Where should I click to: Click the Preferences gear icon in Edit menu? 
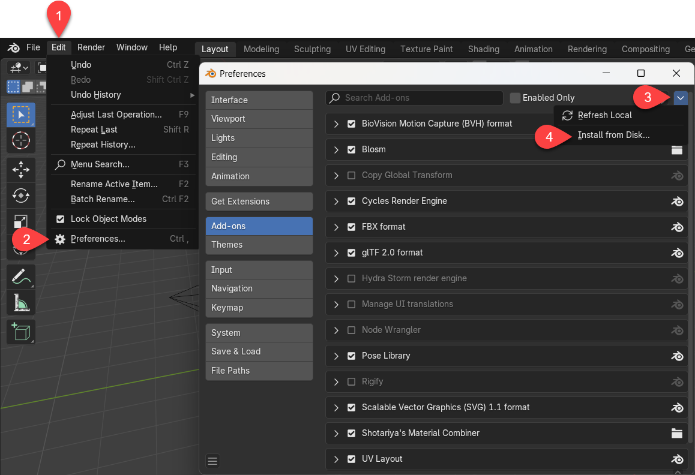tap(60, 239)
